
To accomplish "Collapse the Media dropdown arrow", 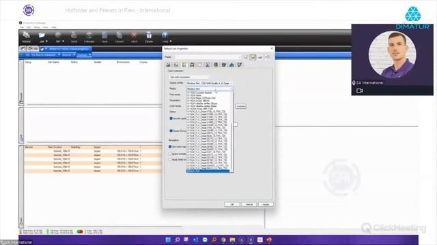I will point(231,89).
